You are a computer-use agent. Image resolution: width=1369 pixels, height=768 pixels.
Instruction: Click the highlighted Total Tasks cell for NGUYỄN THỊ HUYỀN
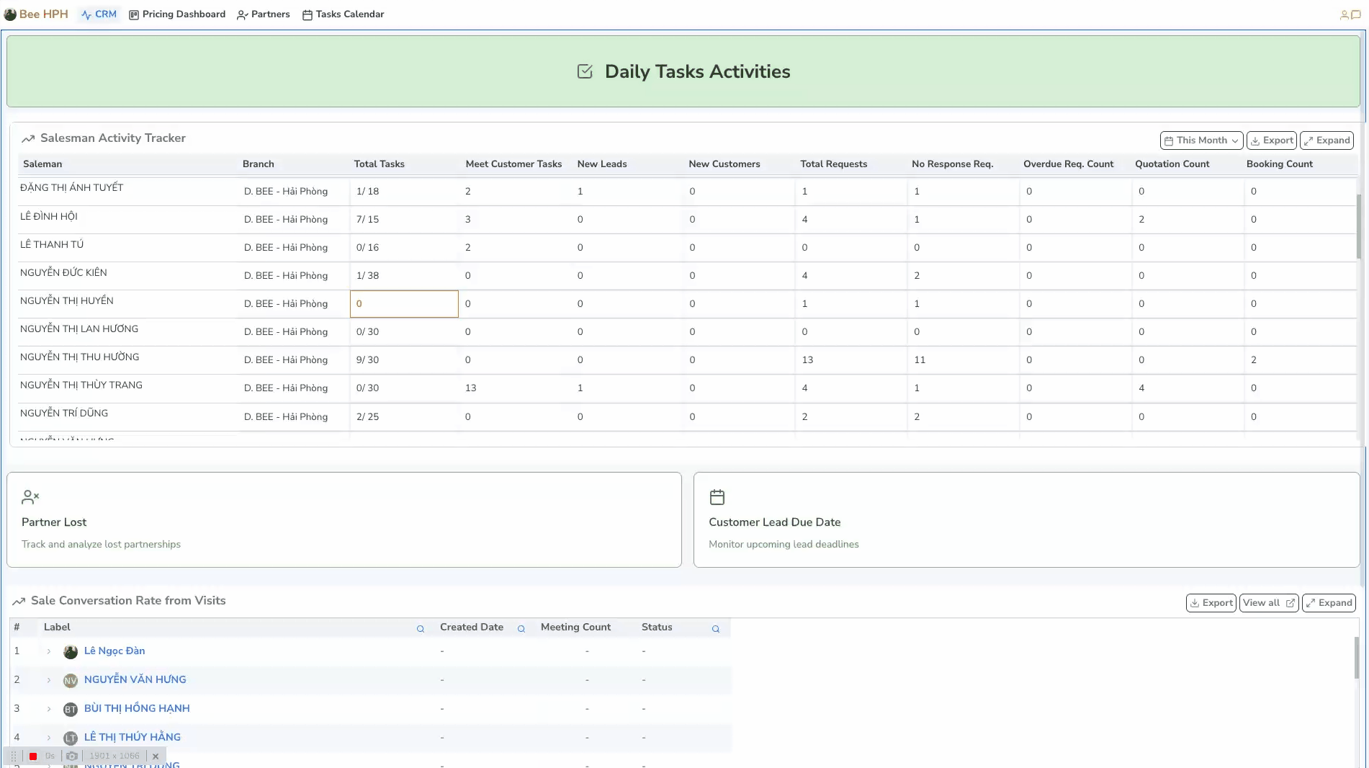click(403, 303)
